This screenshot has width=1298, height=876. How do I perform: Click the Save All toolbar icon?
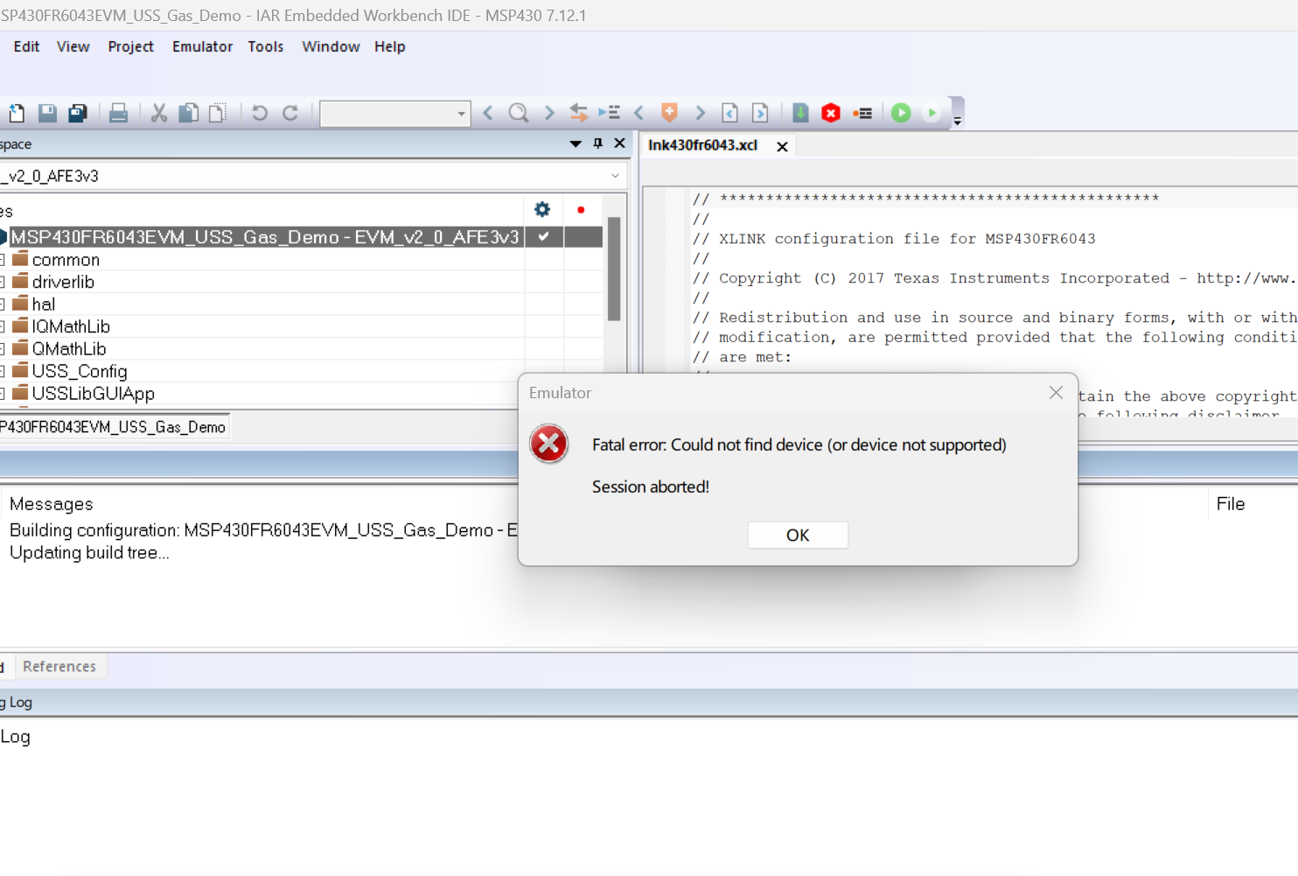[x=78, y=113]
